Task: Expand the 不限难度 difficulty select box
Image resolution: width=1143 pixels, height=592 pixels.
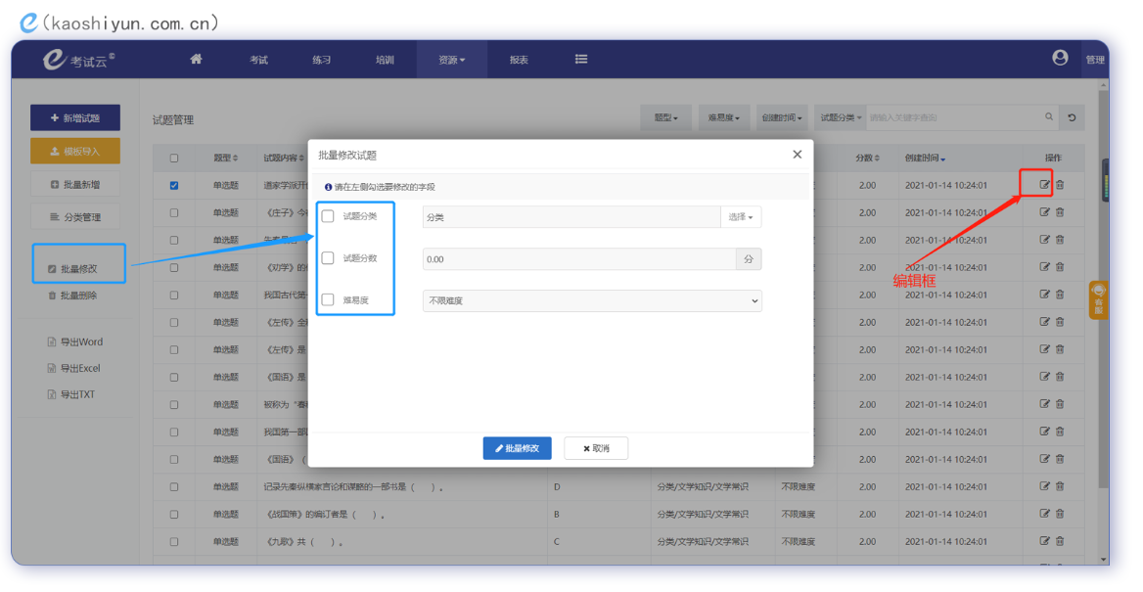Action: coord(592,301)
